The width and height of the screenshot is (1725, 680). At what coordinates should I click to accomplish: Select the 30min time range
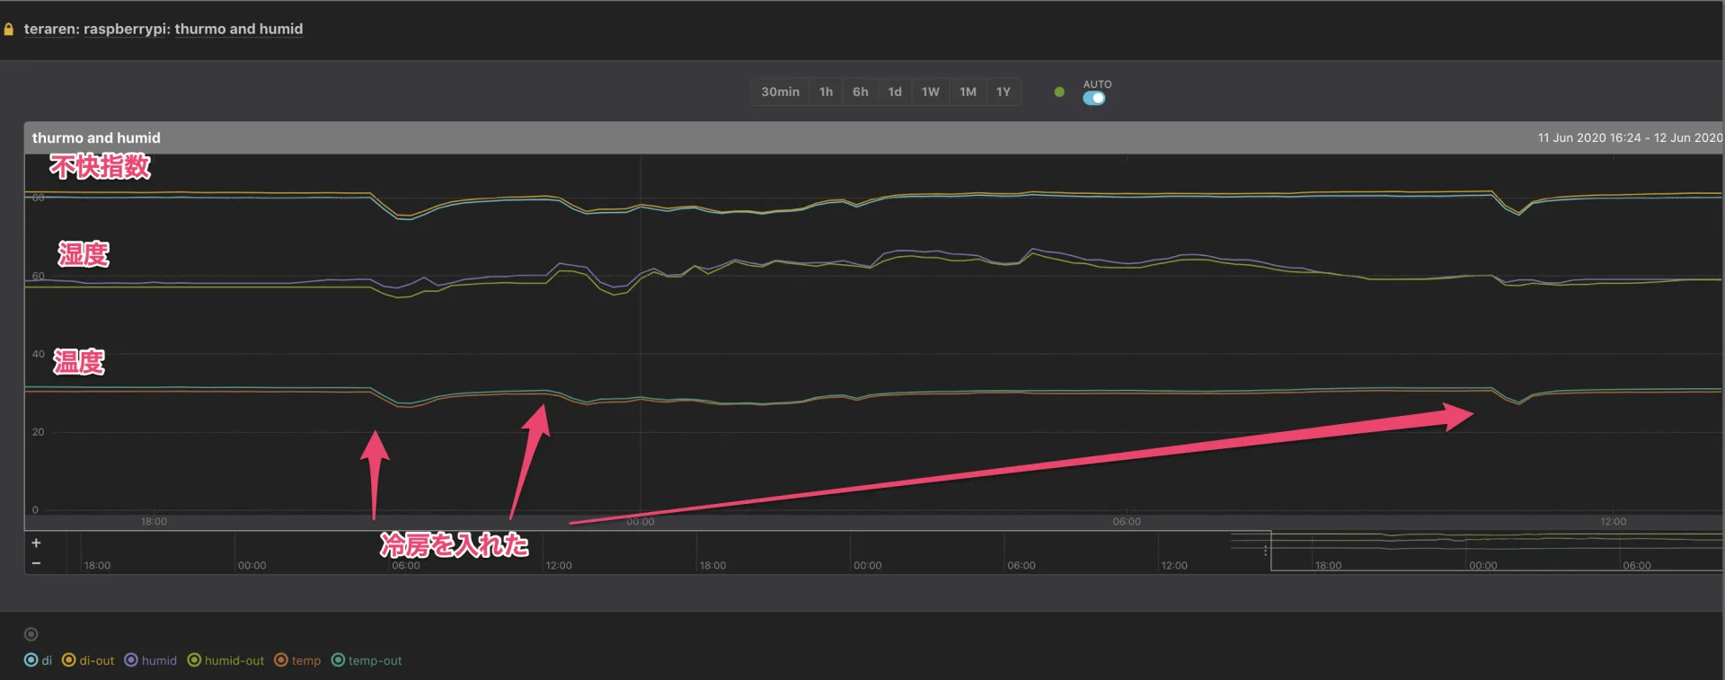[780, 92]
